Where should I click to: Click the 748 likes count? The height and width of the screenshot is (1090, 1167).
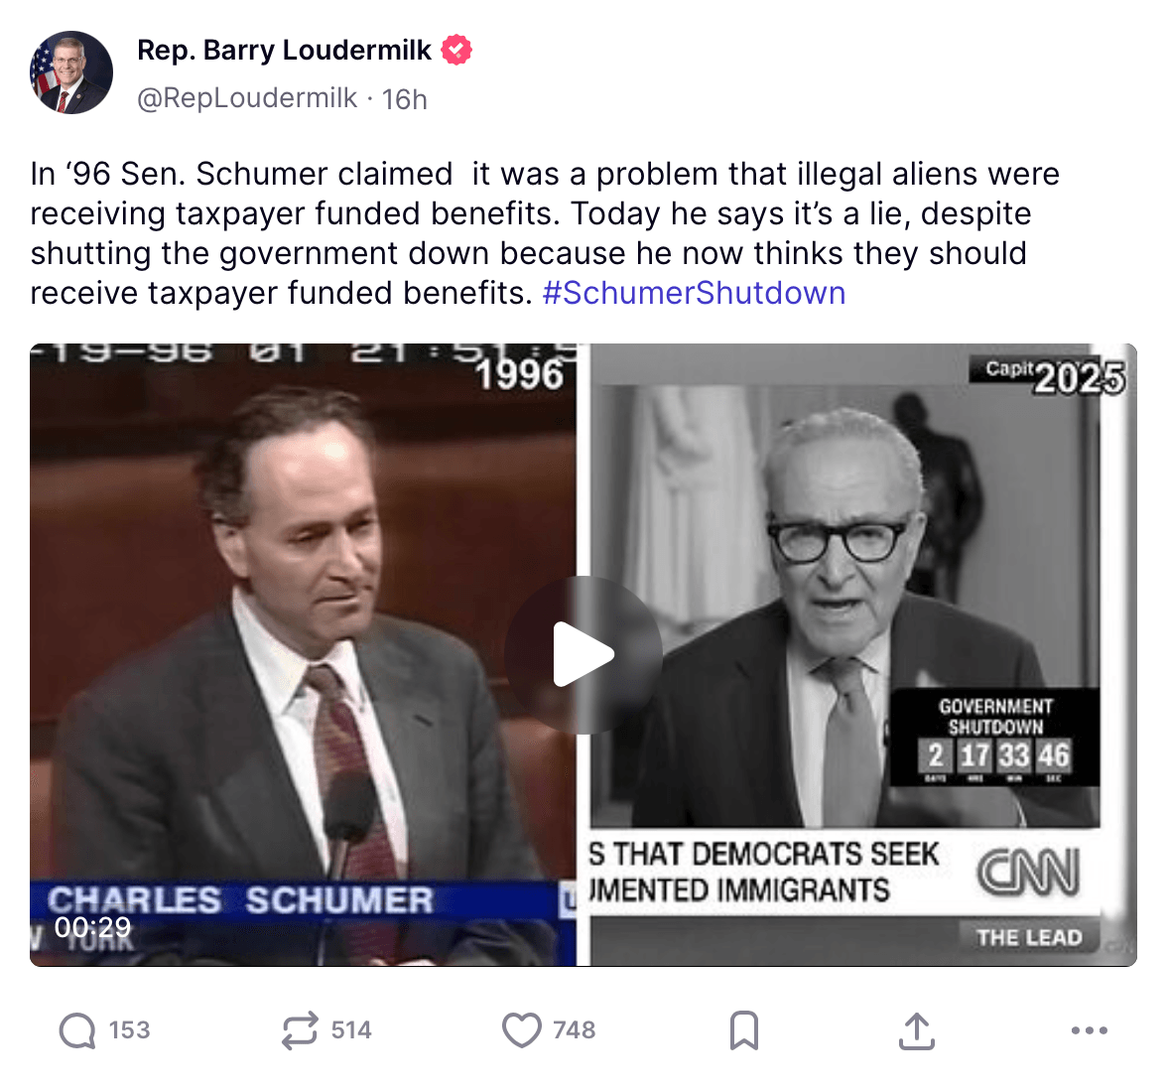click(x=574, y=1030)
